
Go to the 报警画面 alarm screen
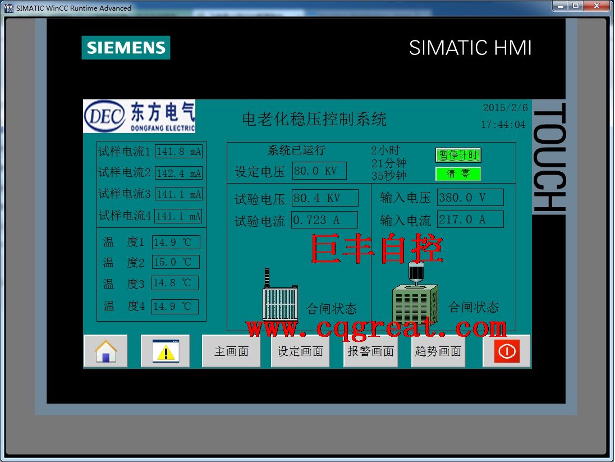point(370,351)
